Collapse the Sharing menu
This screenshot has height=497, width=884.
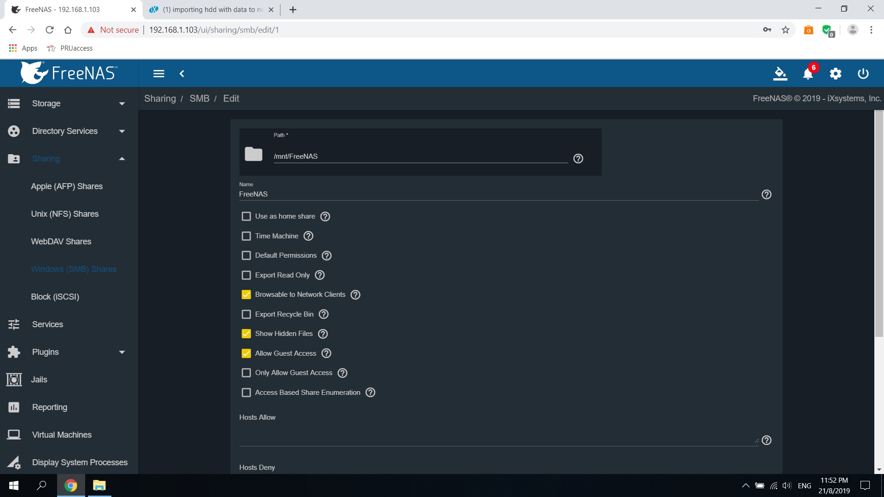pos(69,159)
